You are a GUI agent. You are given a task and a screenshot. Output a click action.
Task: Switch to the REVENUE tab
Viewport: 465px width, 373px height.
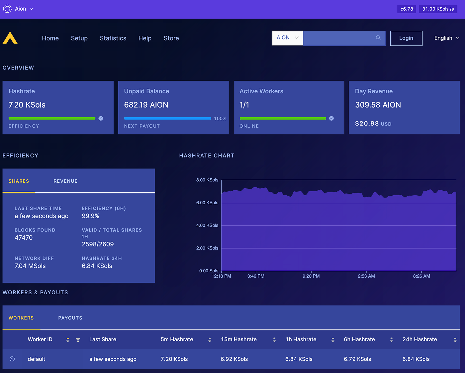pyautogui.click(x=65, y=181)
